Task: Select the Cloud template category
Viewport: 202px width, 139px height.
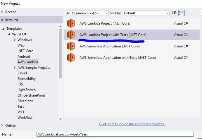Action: coord(22,73)
